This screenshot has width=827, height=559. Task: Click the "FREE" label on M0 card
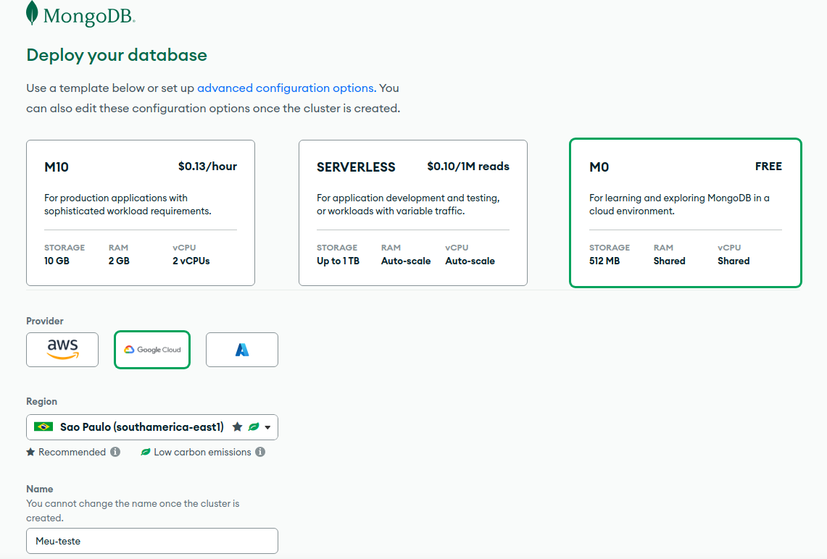(x=768, y=167)
